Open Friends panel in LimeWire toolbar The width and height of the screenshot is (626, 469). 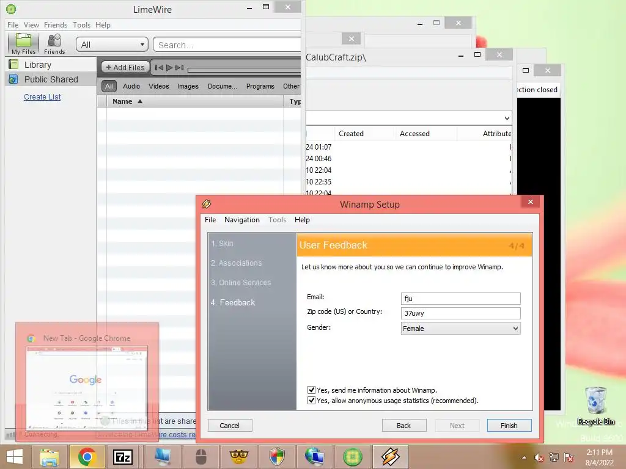tap(54, 43)
